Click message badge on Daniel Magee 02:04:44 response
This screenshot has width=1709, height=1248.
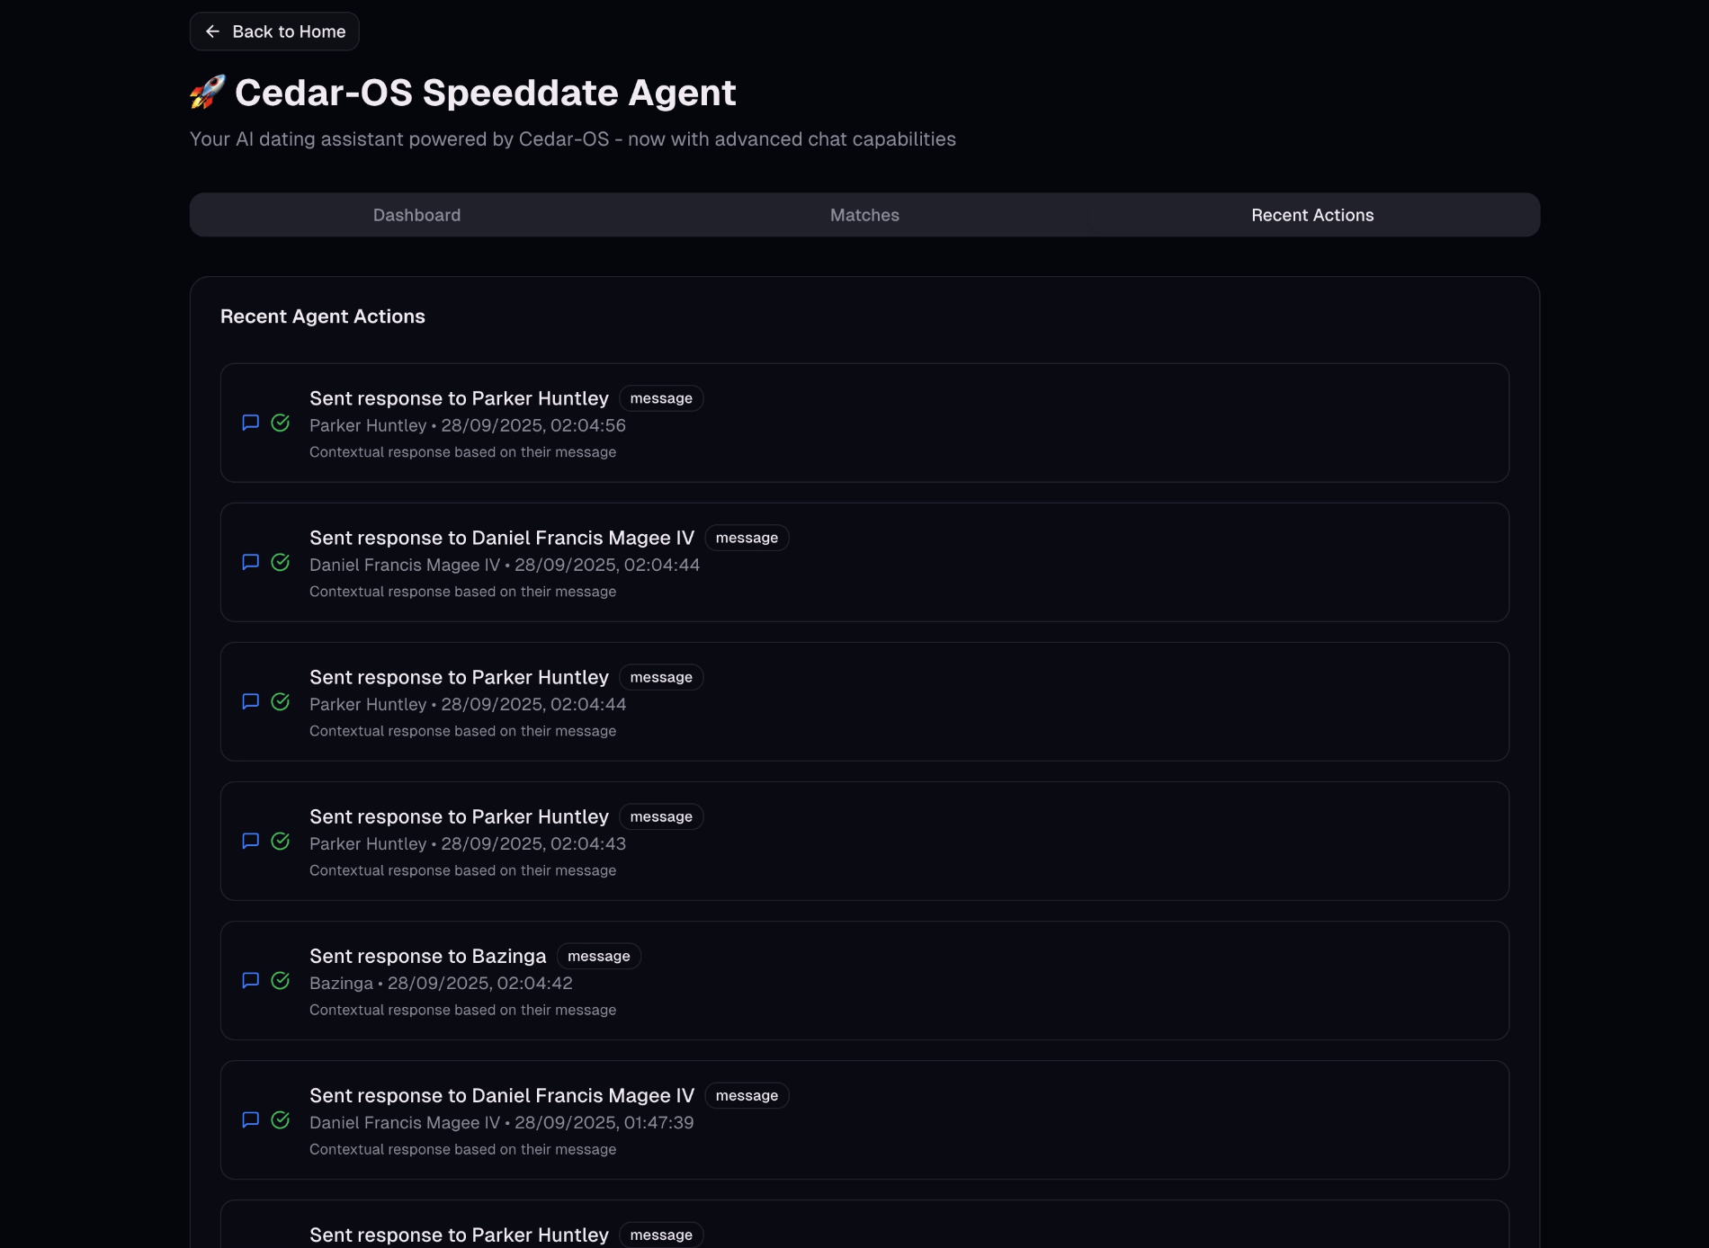747,538
